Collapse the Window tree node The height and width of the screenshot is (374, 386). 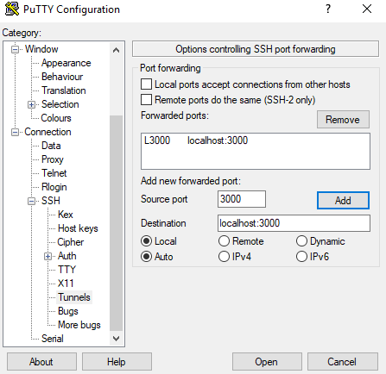click(x=15, y=49)
